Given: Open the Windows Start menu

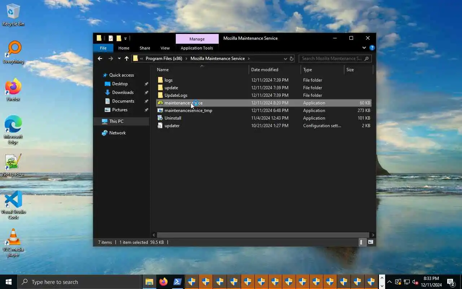Looking at the screenshot, I should (x=9, y=282).
